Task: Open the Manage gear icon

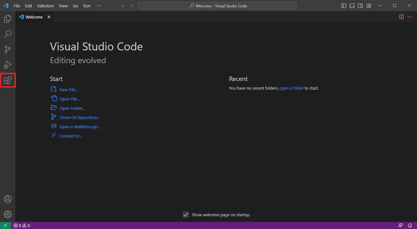Action: 8,214
